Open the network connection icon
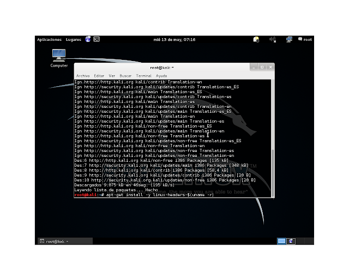 click(x=289, y=40)
